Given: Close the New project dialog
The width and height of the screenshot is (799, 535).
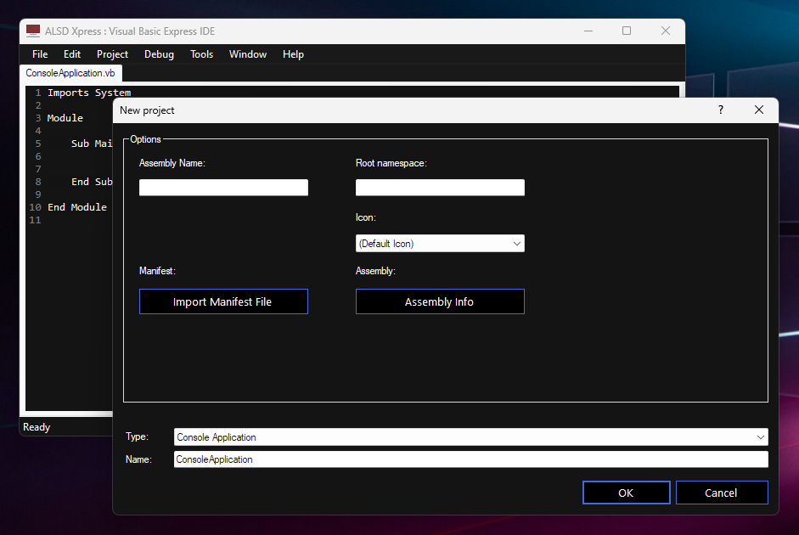Looking at the screenshot, I should click(759, 110).
